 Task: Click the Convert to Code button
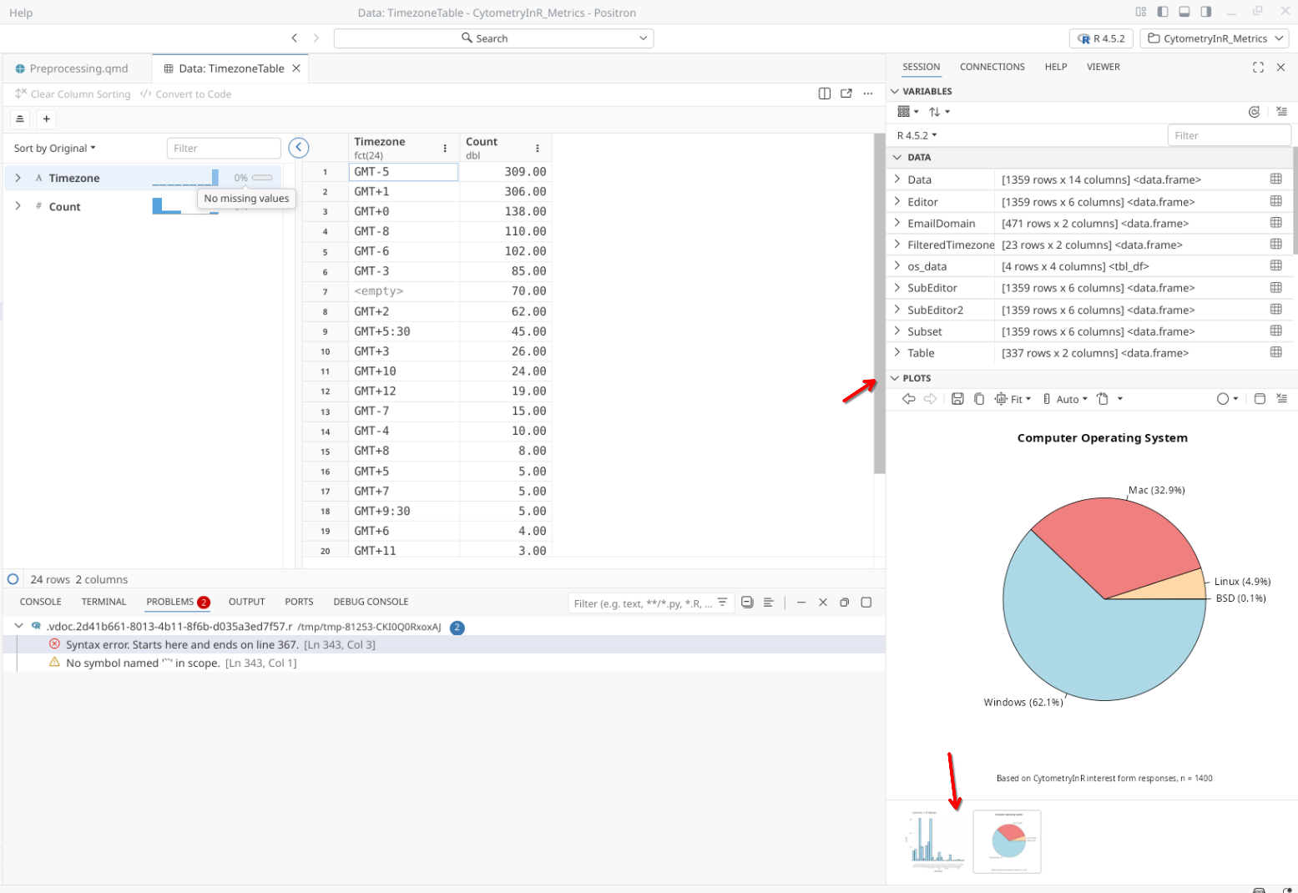pos(186,94)
